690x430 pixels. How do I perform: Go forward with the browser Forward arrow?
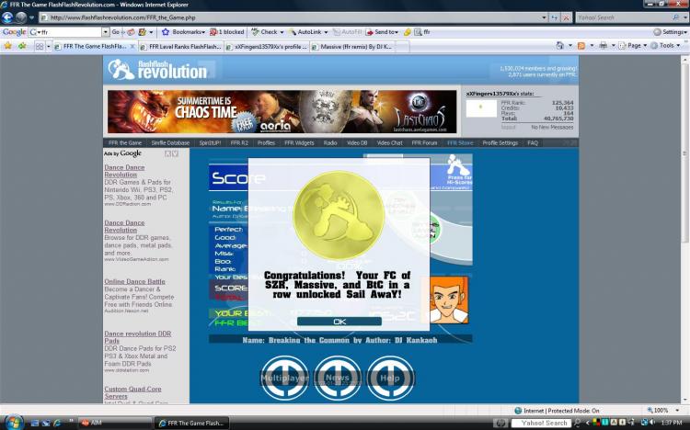click(20, 17)
